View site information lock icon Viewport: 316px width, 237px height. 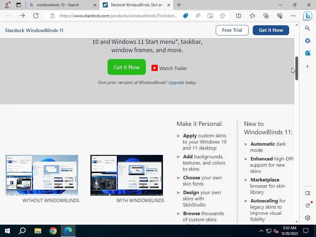(x=52, y=16)
